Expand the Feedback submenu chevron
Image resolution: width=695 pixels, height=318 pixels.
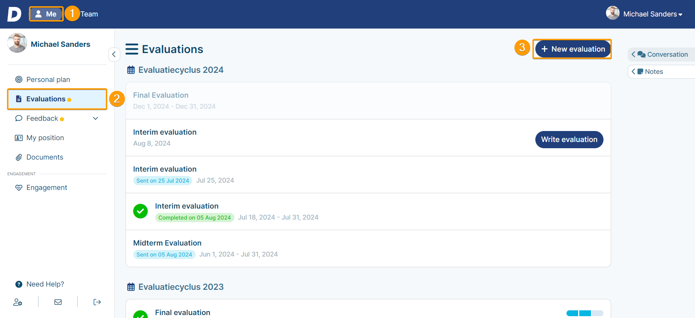coord(96,118)
